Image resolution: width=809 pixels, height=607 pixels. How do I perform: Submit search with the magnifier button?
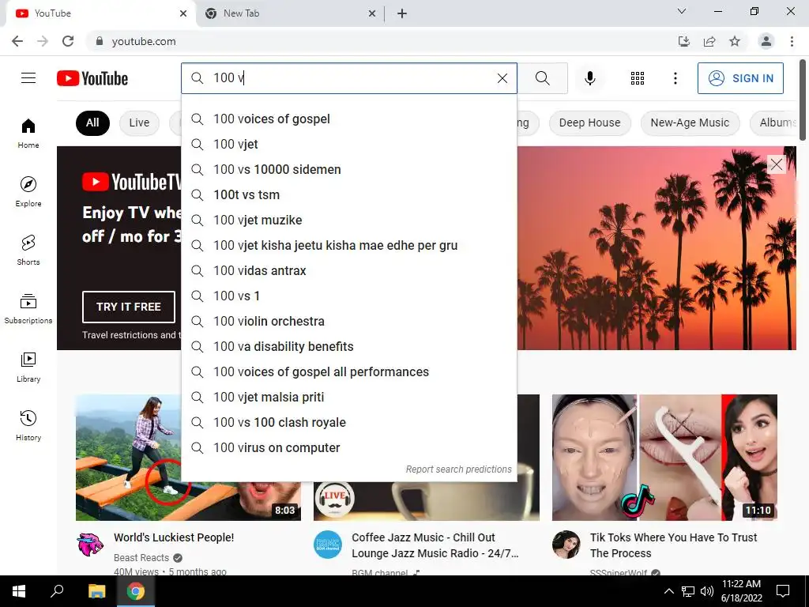pos(542,78)
